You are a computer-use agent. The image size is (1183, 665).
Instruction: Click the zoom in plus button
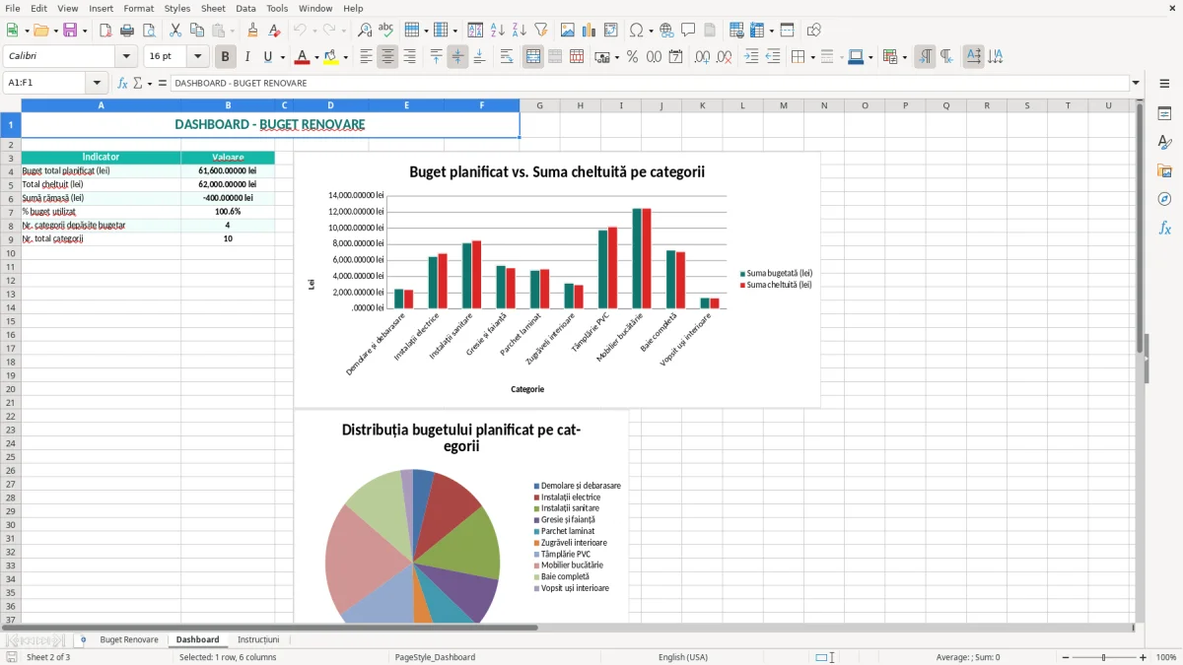click(x=1144, y=657)
